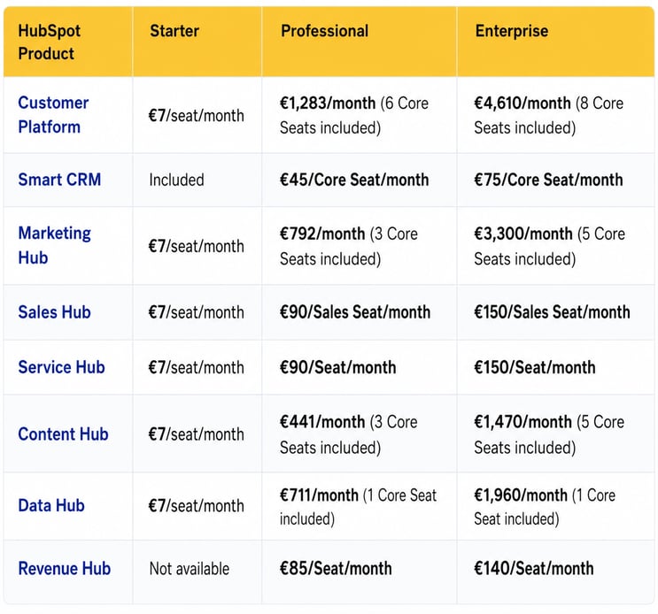Screen dimensions: 658x614
Task: Select the €90/Sales Seat/month cell
Action: click(x=355, y=312)
